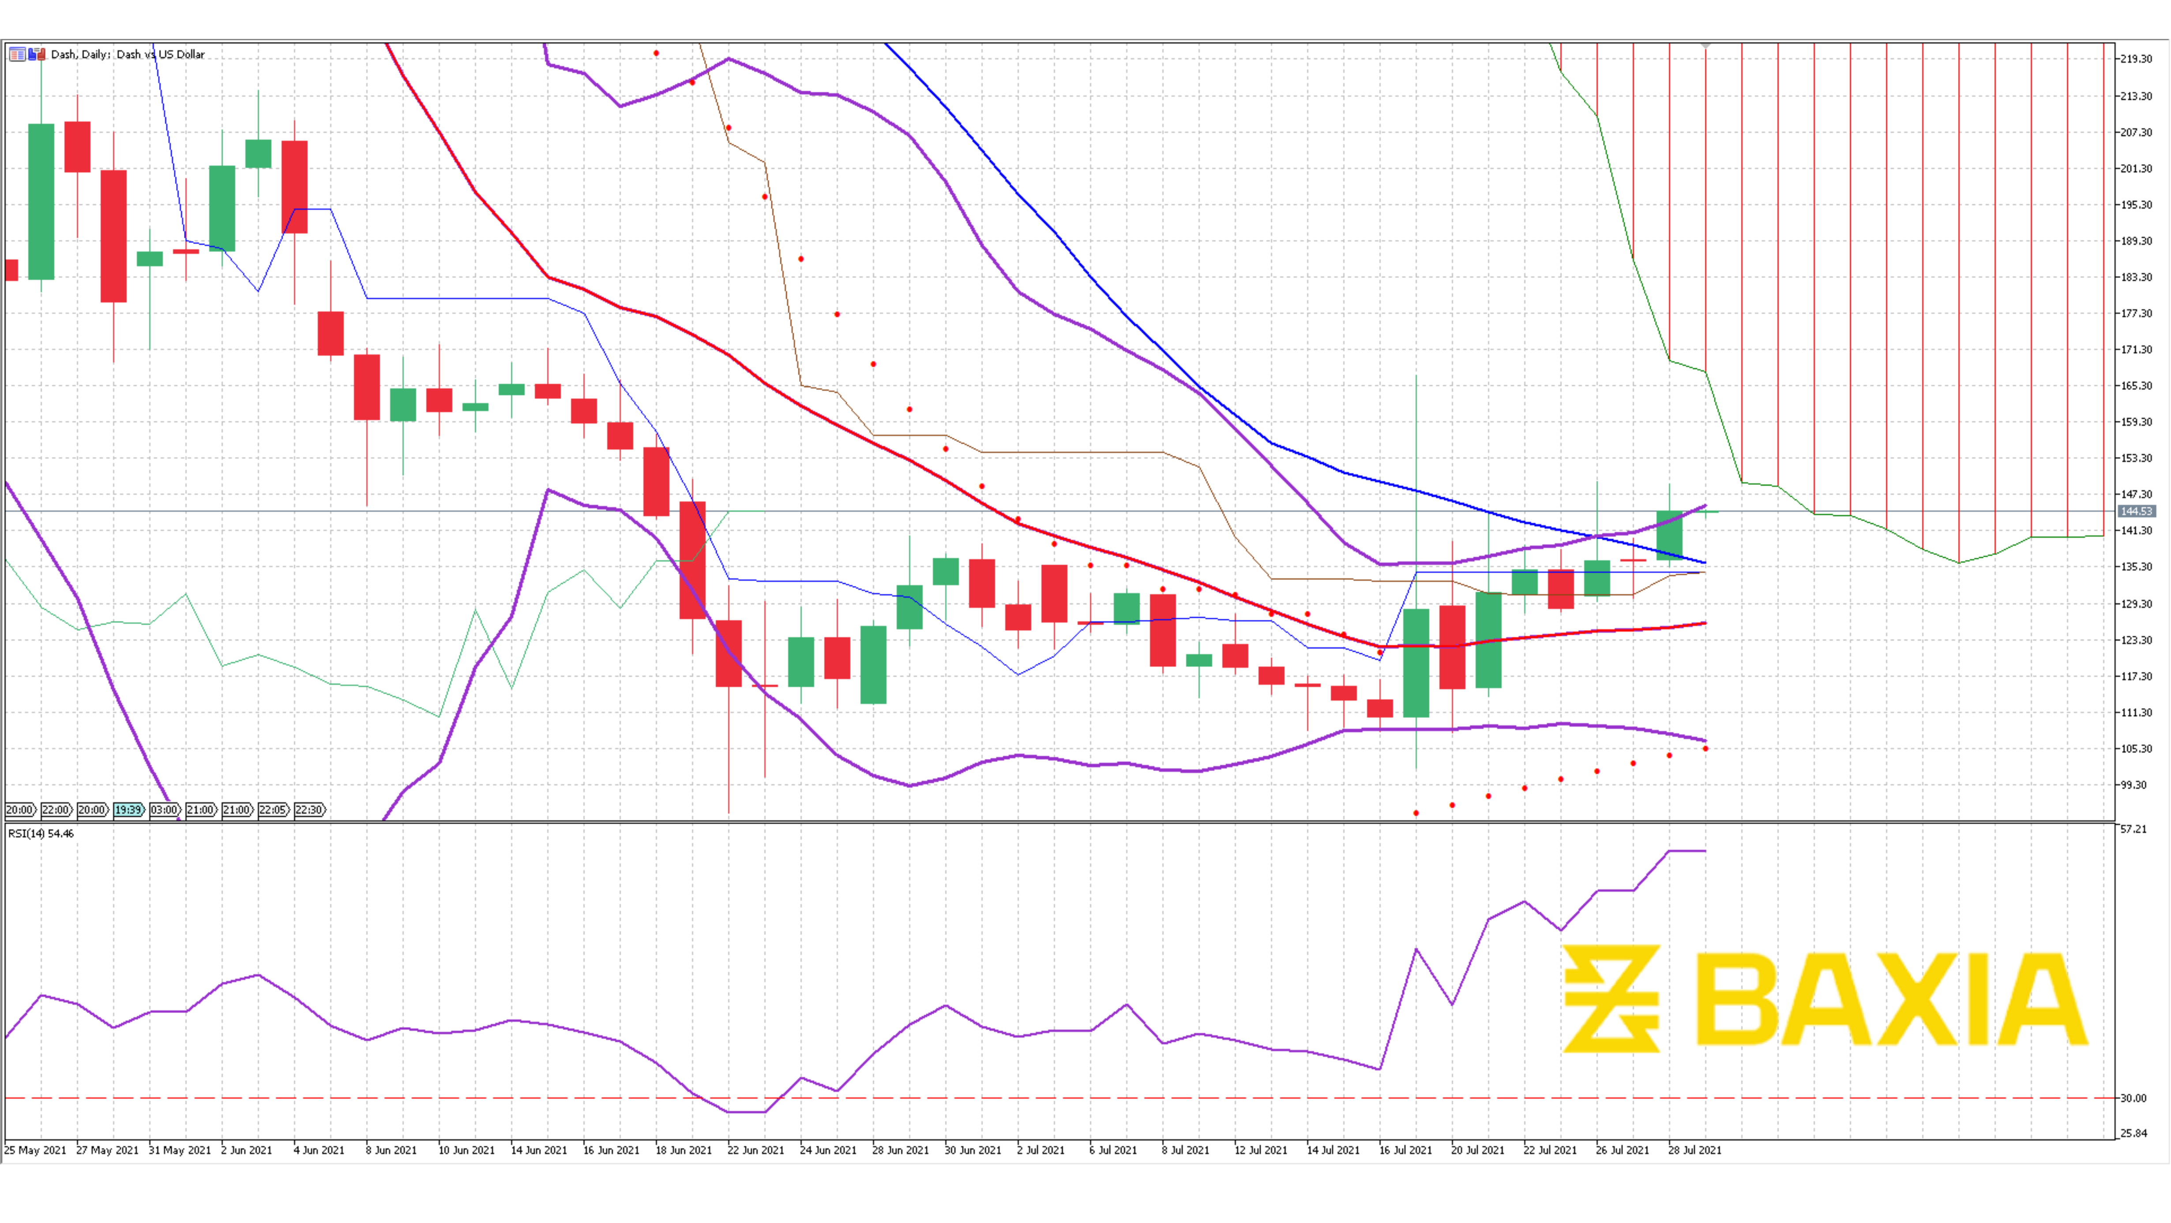Click the RSI(14) 54.46 indicator label
This screenshot has width=2171, height=1223.
point(41,833)
